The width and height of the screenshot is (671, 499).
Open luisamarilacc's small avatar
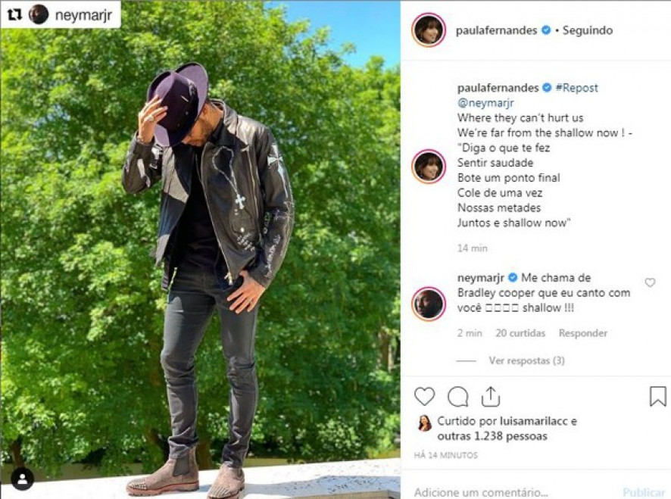coord(425,423)
